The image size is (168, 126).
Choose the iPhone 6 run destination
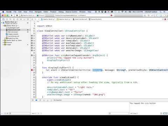tap(41, 15)
